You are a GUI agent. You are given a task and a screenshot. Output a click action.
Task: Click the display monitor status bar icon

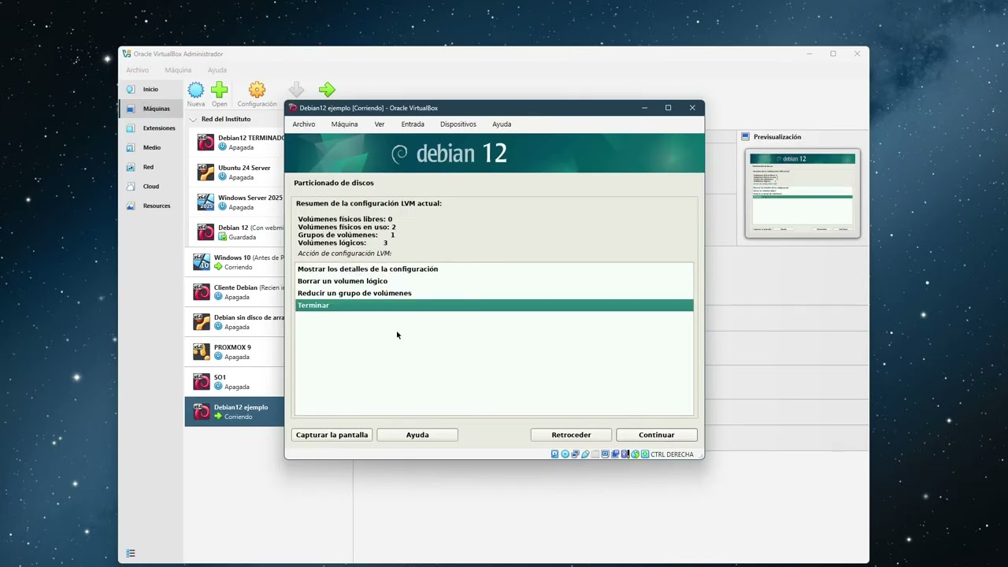tap(605, 454)
